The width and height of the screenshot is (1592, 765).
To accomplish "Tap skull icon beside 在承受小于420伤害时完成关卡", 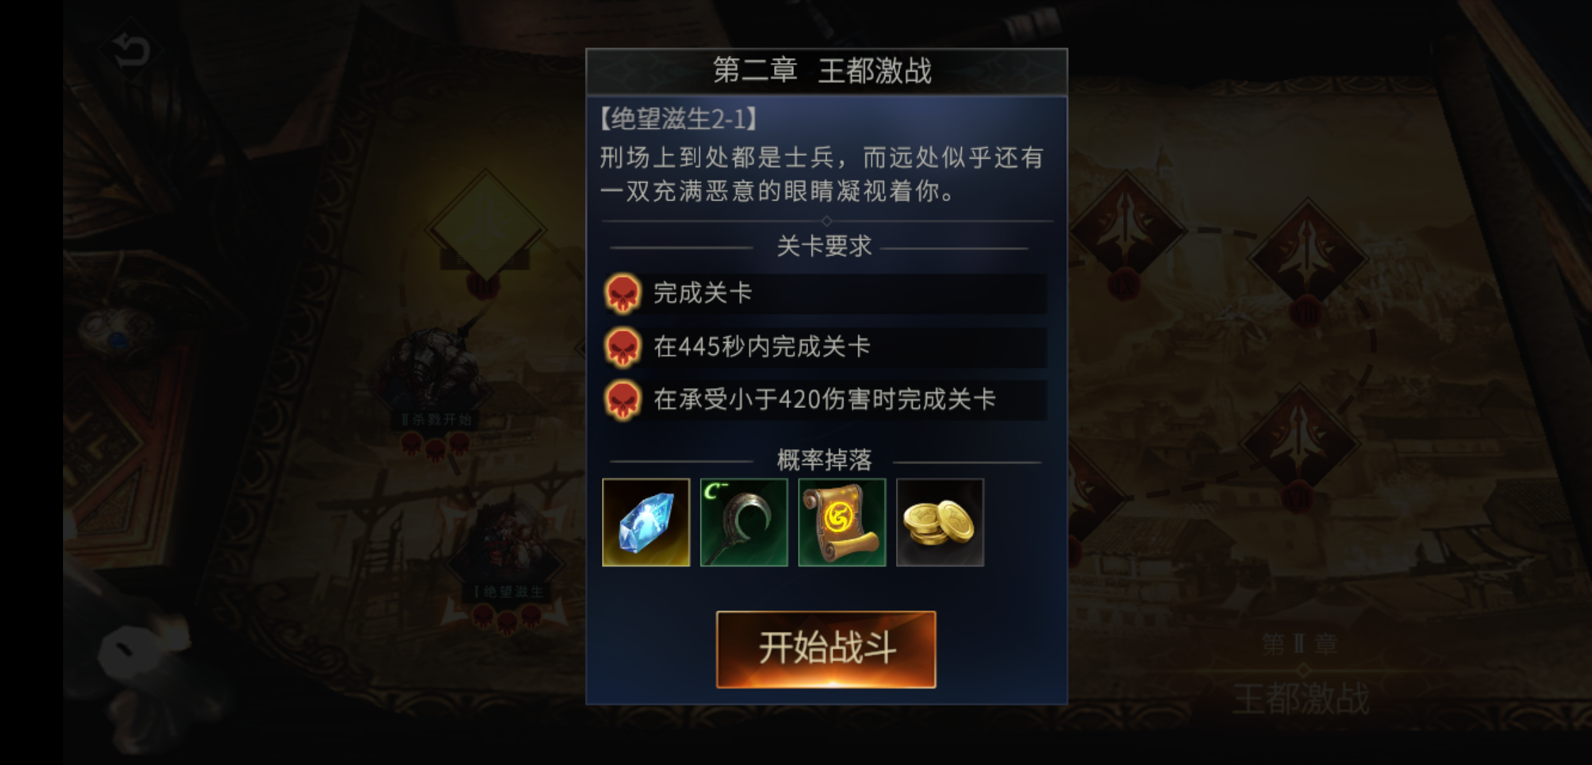I will tap(623, 400).
